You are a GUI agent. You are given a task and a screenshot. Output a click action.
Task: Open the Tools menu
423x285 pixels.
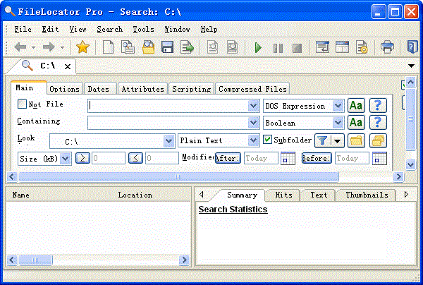tap(143, 29)
